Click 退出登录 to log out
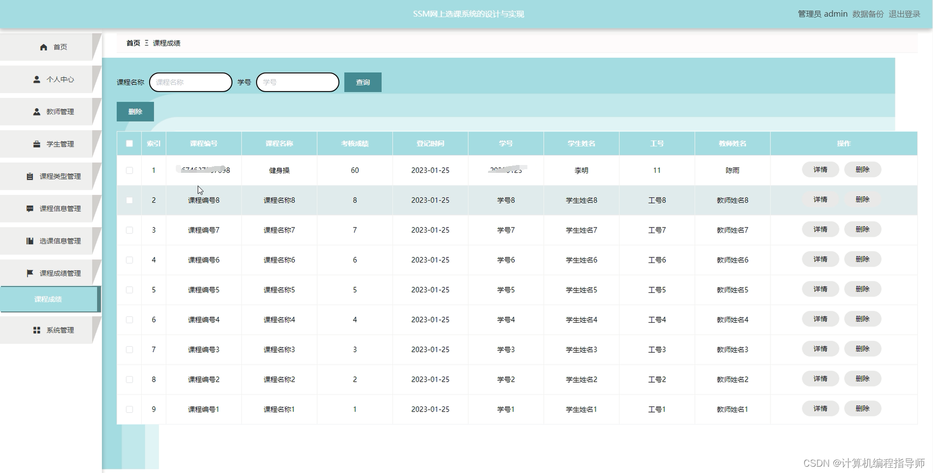 904,14
